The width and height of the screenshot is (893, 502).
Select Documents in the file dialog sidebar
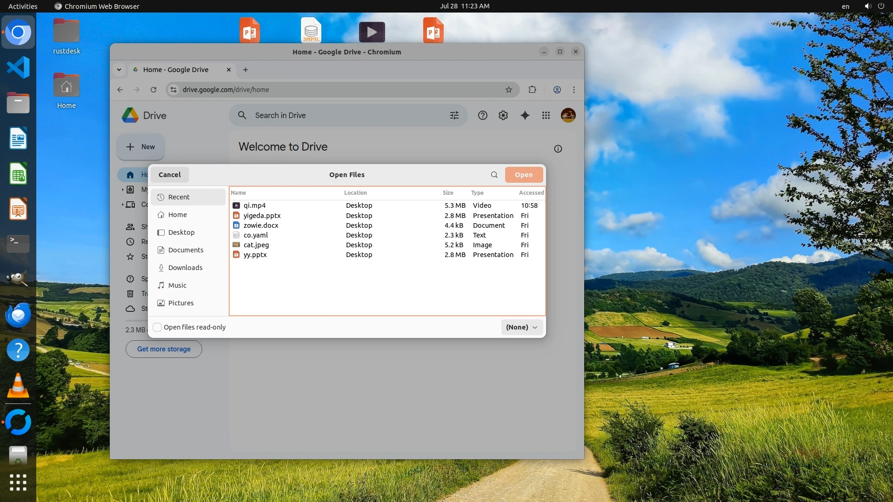pyautogui.click(x=186, y=250)
